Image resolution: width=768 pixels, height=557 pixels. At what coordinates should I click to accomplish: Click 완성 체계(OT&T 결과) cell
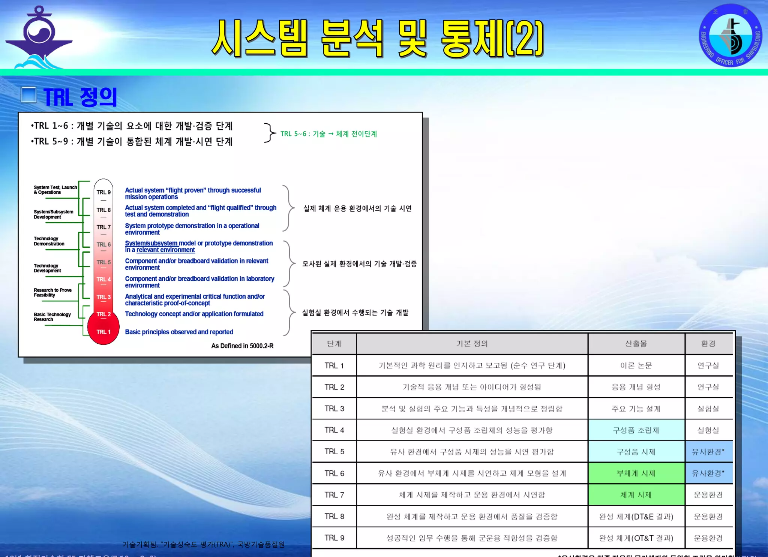[636, 538]
